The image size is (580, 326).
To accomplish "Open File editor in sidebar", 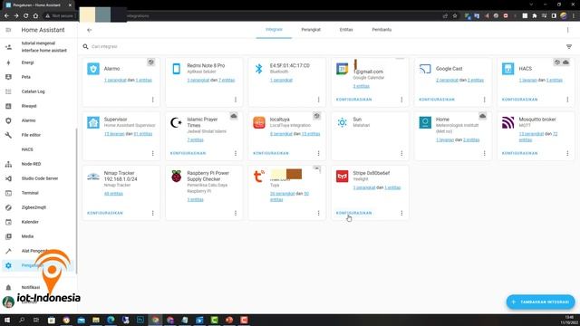I will click(31, 135).
